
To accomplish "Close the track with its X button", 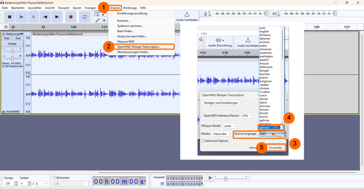I will click(4, 34).
